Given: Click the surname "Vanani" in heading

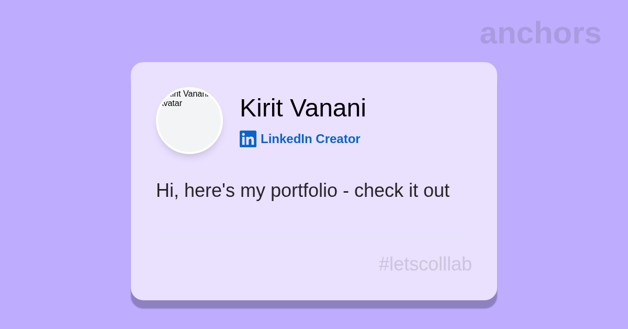Looking at the screenshot, I should (x=328, y=108).
